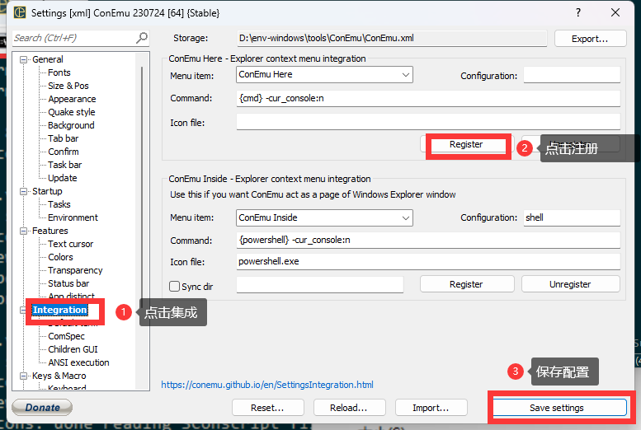Open the SettingsIntegration.html help link
The width and height of the screenshot is (641, 430).
click(x=267, y=385)
